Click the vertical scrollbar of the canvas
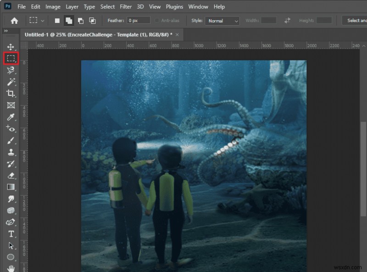The width and height of the screenshot is (367, 272). [x=363, y=169]
